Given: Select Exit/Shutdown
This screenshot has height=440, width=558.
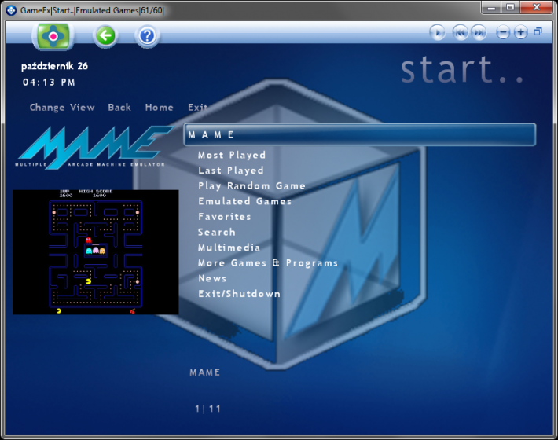Looking at the screenshot, I should click(239, 294).
